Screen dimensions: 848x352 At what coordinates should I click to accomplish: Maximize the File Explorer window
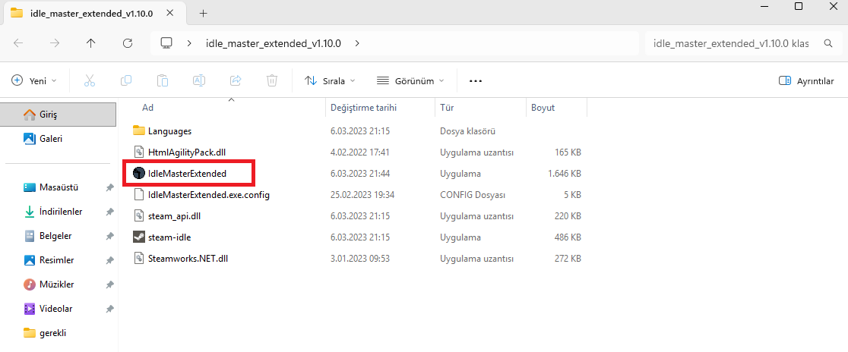799,7
